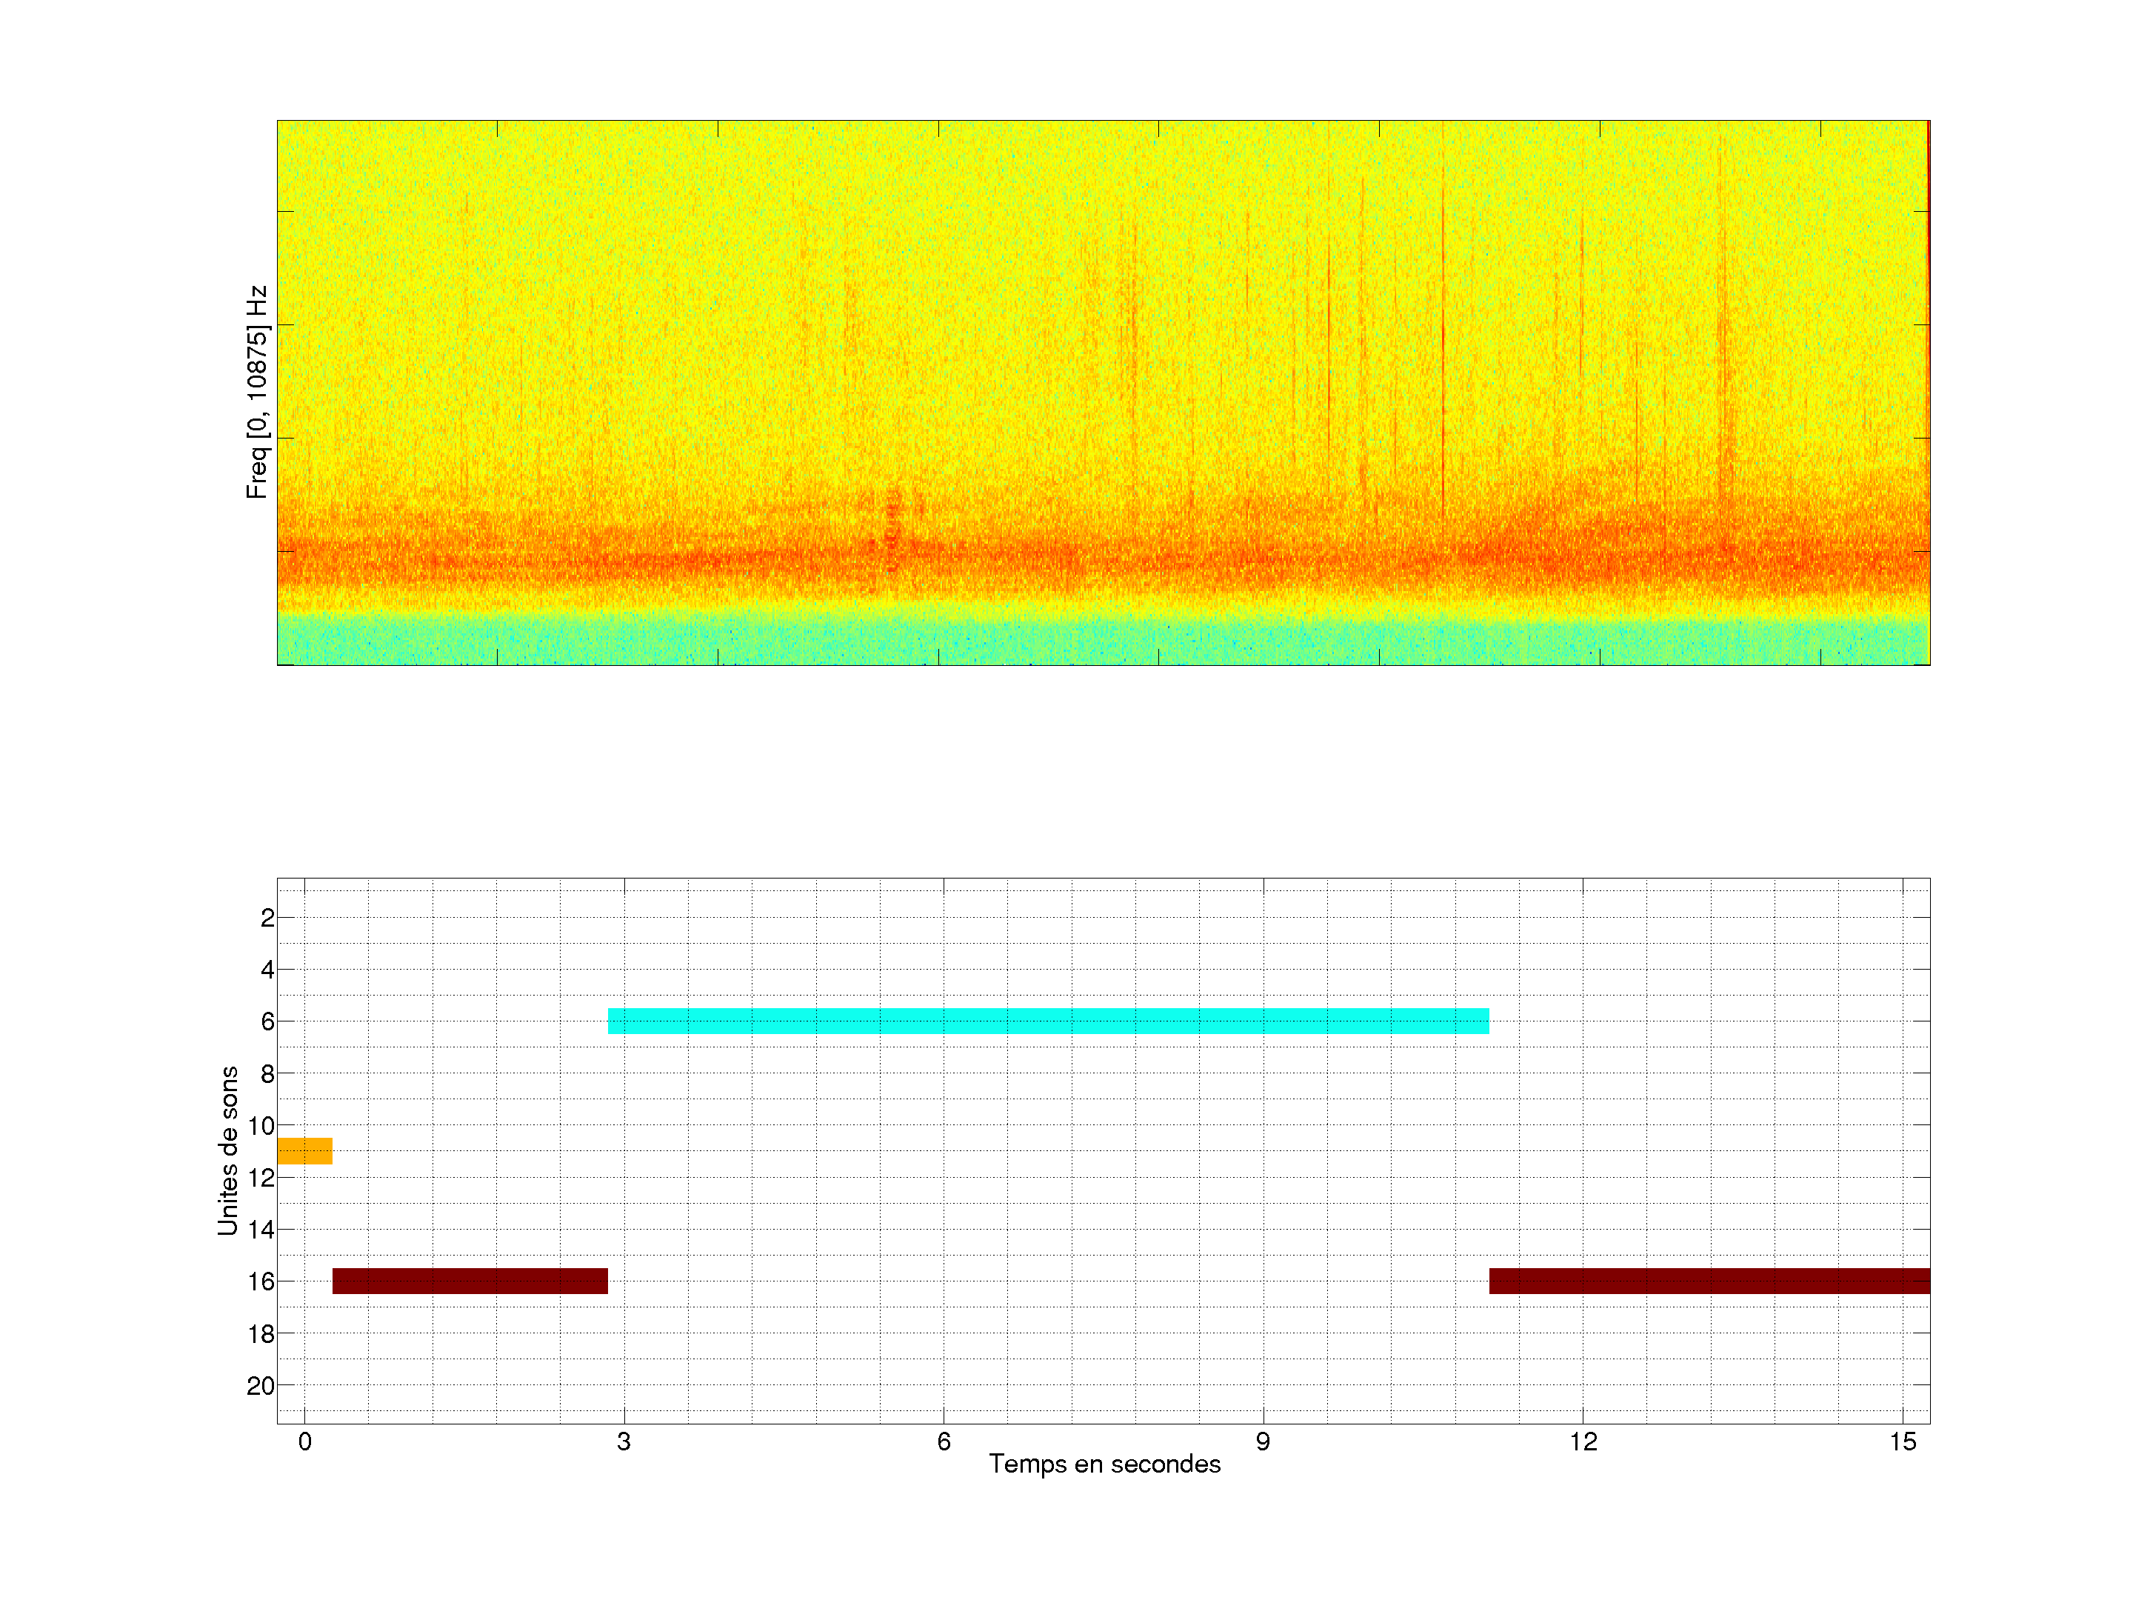Click x-axis tick label 12
The height and width of the screenshot is (1600, 2133).
pyautogui.click(x=1583, y=1441)
